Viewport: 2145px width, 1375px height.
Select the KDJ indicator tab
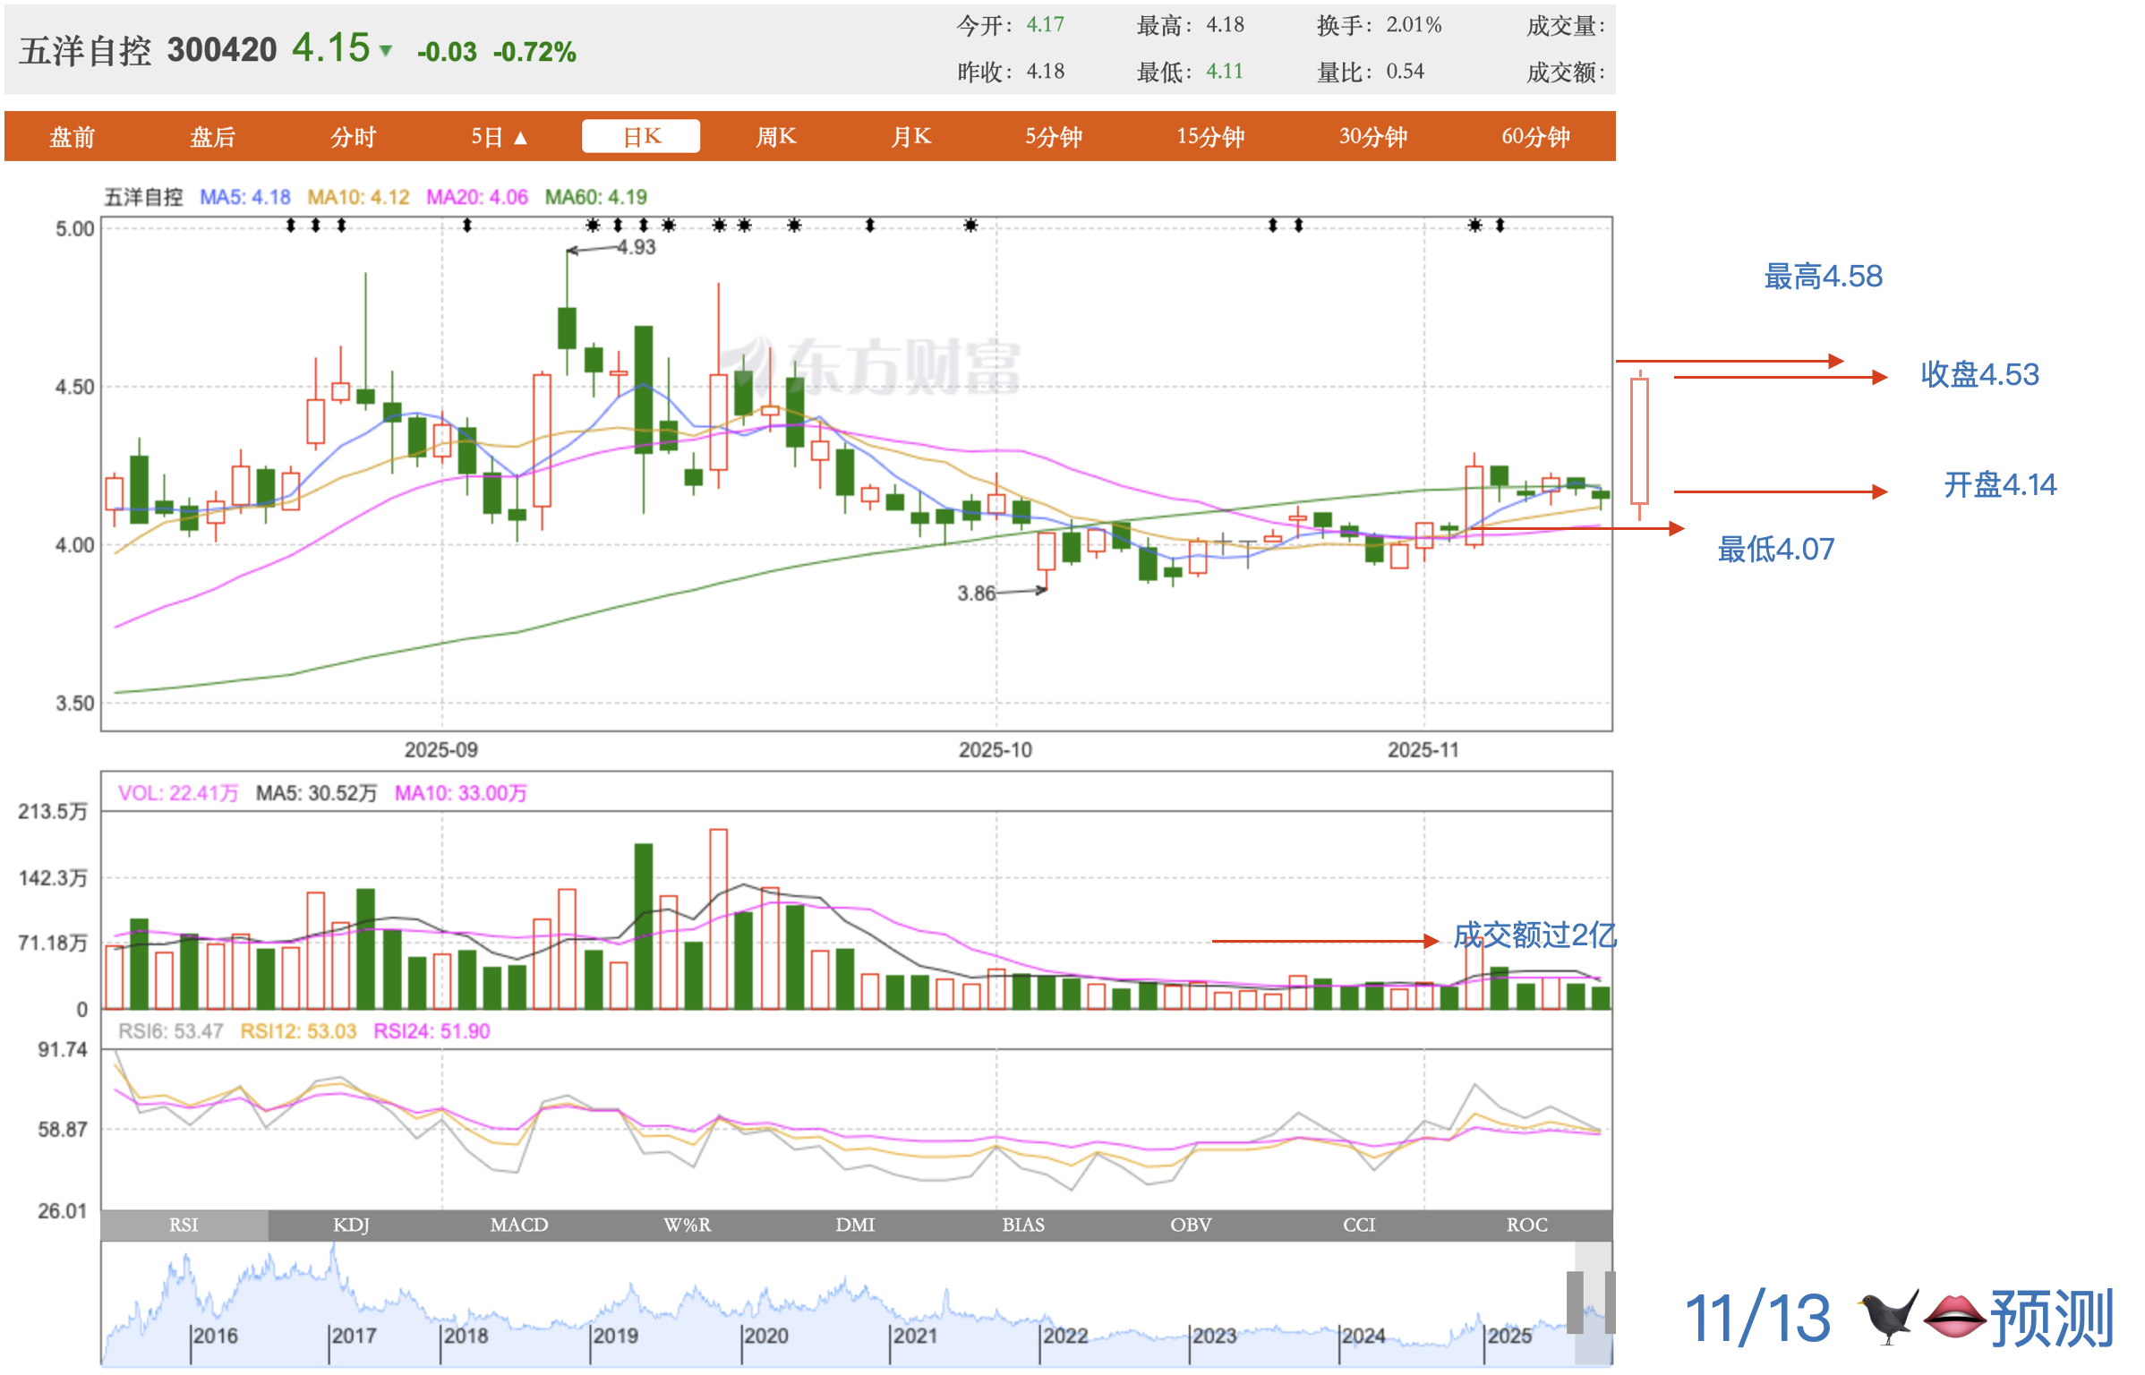tap(351, 1225)
